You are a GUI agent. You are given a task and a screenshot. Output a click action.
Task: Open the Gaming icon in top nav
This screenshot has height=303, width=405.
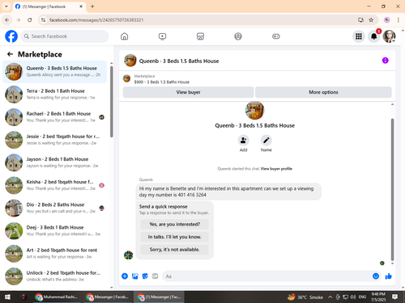(276, 36)
